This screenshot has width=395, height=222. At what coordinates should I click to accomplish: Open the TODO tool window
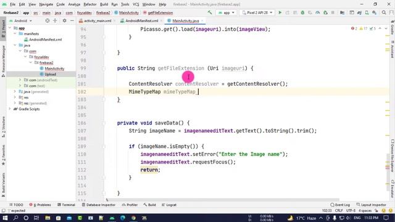pos(16,205)
